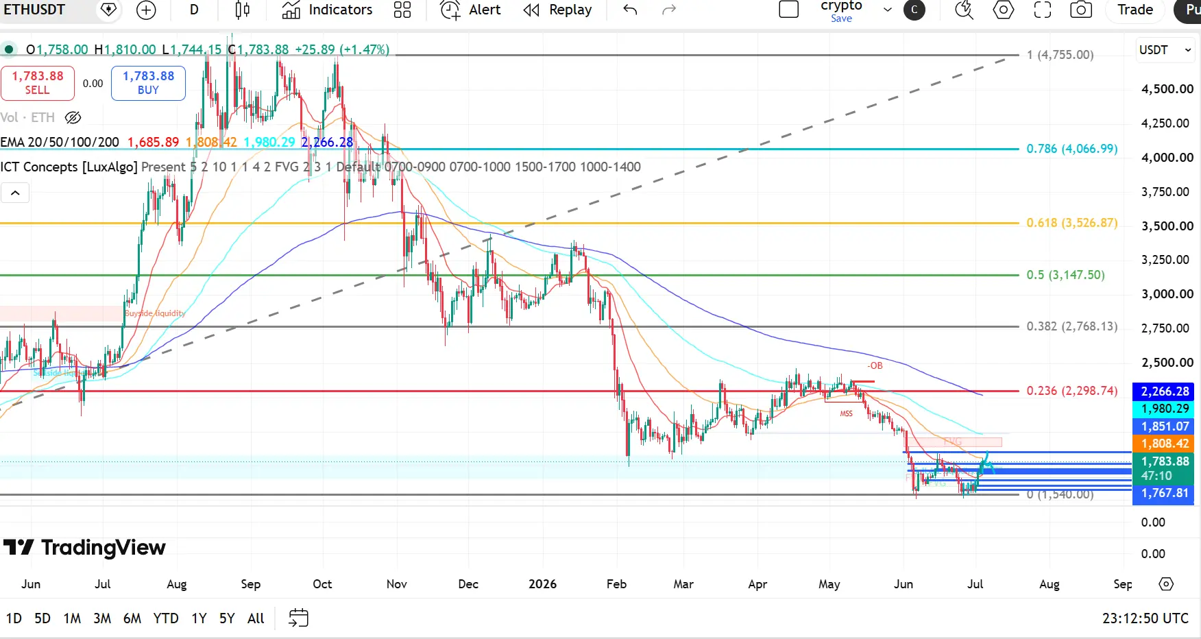
Task: Collapse the indicator legend chevron
Action: click(x=15, y=193)
